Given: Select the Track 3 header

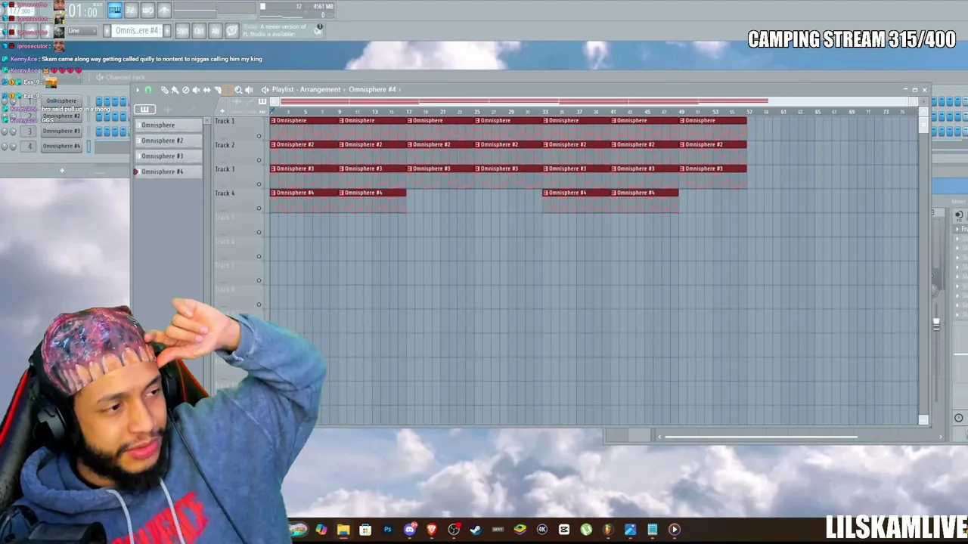Looking at the screenshot, I should click(239, 176).
